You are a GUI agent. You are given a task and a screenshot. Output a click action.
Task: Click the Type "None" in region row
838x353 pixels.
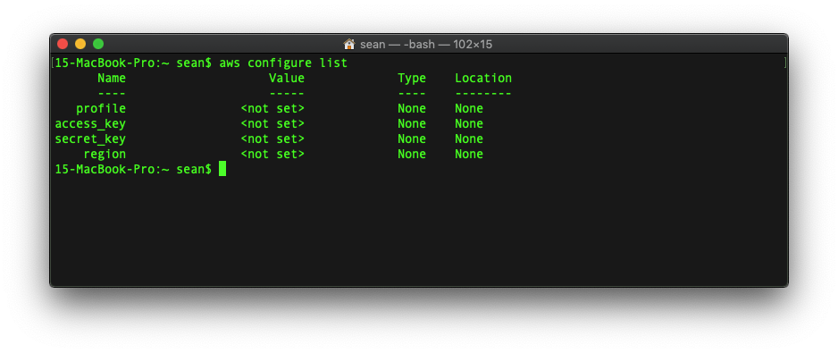pos(412,154)
